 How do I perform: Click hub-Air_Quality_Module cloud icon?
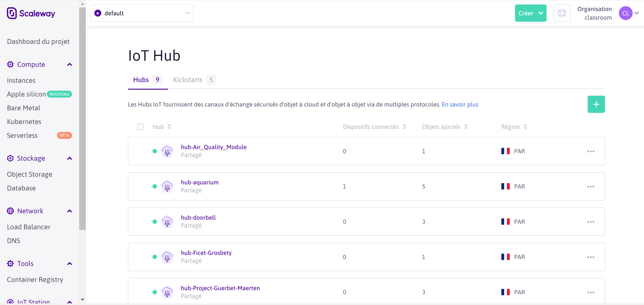pyautogui.click(x=167, y=151)
